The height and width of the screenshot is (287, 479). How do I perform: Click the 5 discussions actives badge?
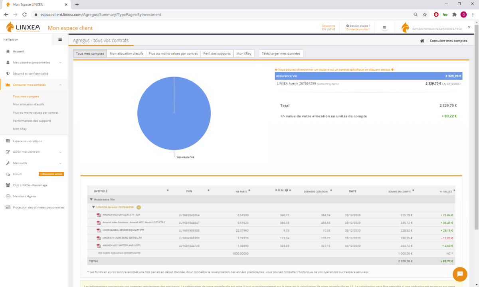pyautogui.click(x=51, y=174)
